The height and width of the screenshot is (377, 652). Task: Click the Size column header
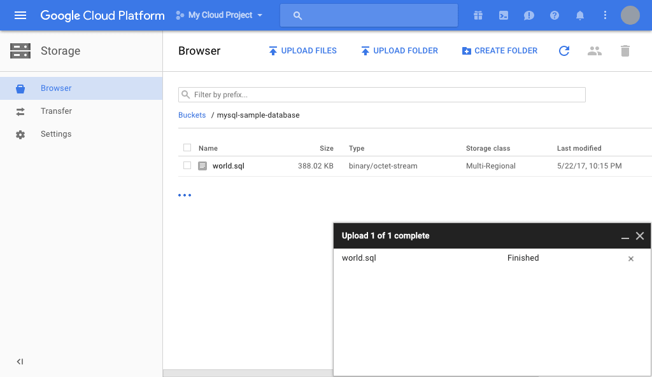click(327, 148)
